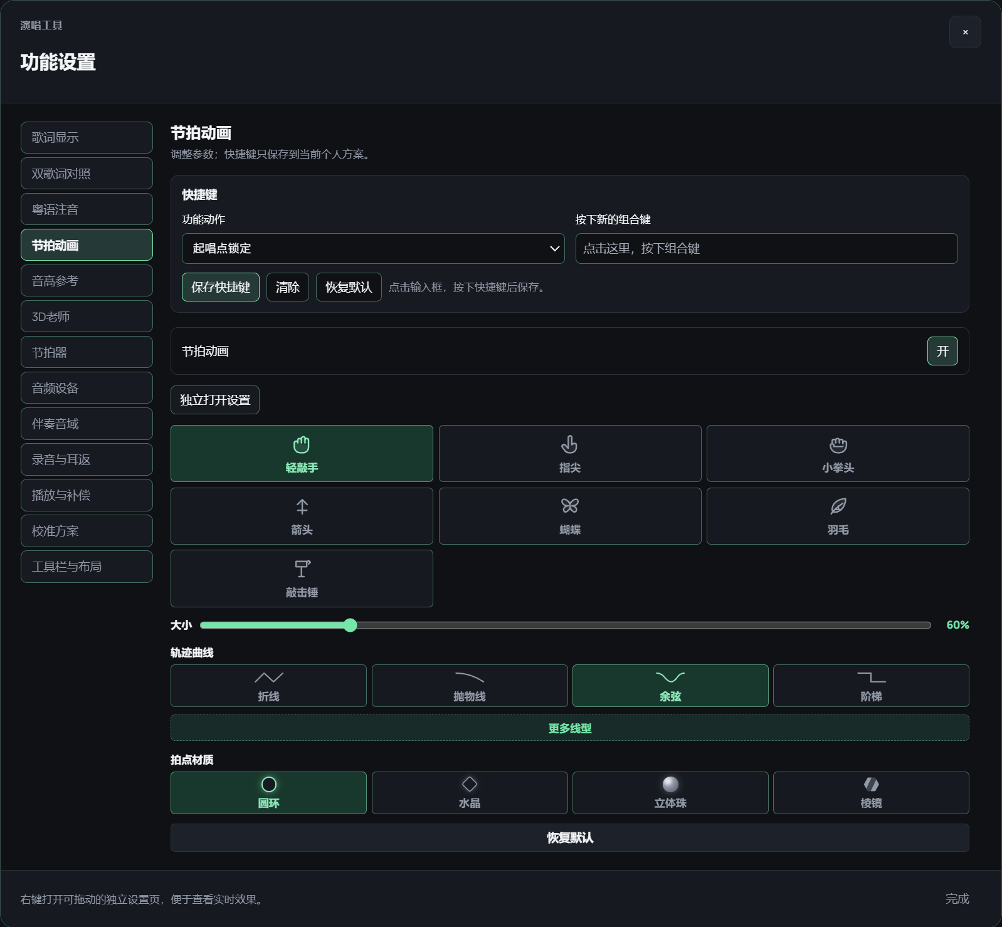1002x927 pixels.
Task: Pick the 羽毛 feather icon
Action: (x=838, y=516)
